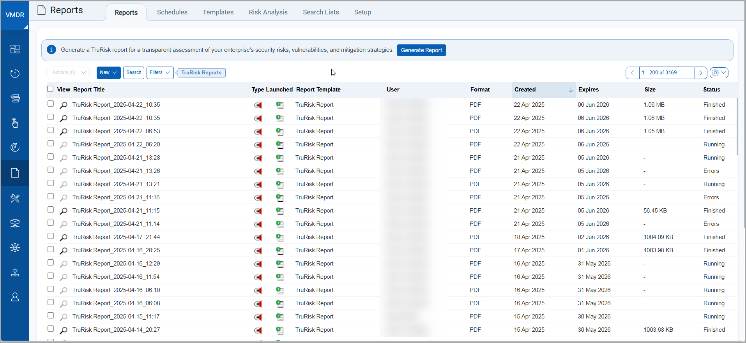Screen dimensions: 746x343
Task: Switch to the Schedules tab
Action: coord(172,12)
